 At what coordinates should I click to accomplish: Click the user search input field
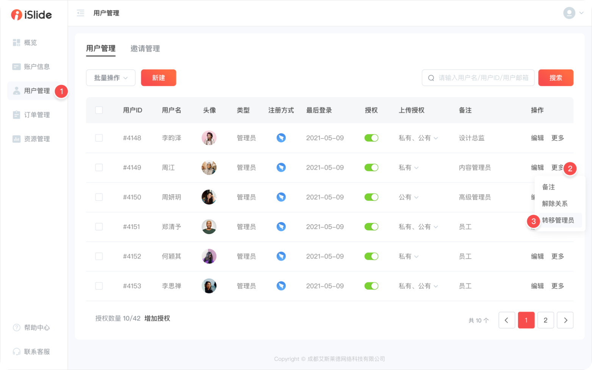tap(483, 78)
